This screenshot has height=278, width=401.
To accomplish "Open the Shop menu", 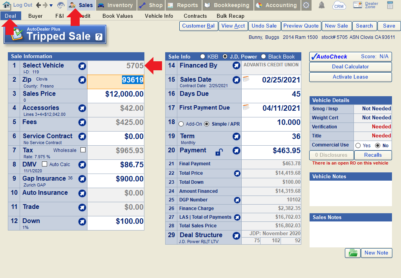I will (151, 5).
